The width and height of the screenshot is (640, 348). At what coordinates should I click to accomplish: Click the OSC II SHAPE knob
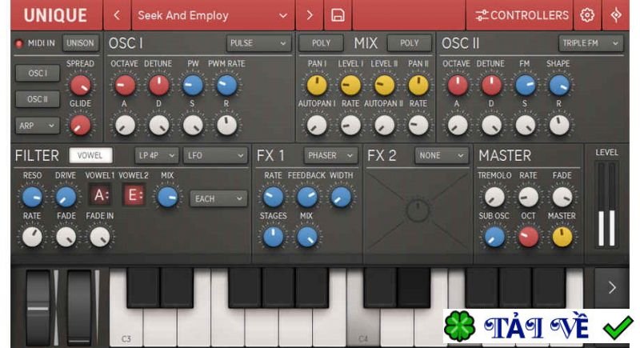coord(559,85)
